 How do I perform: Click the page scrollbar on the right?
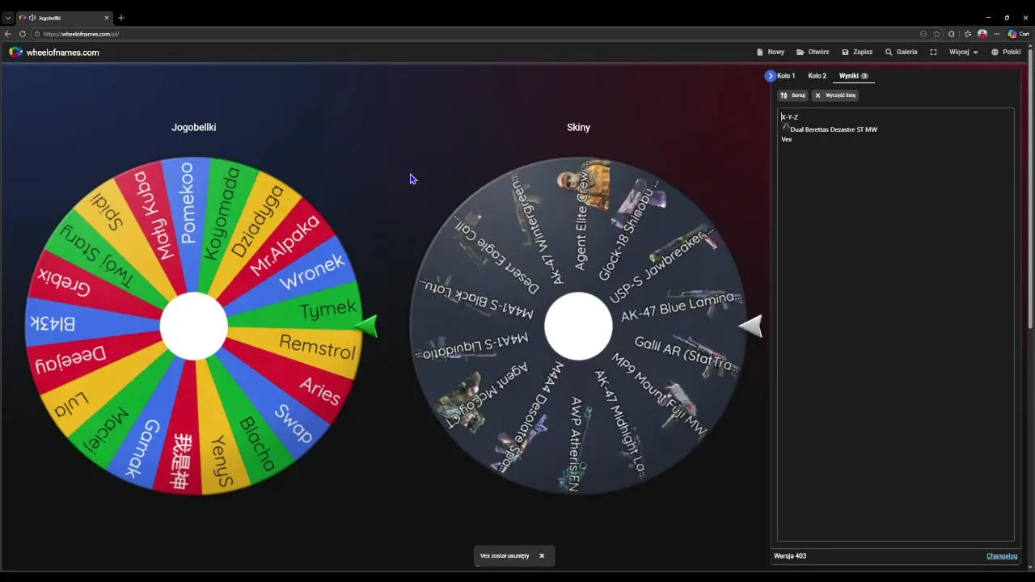click(x=1031, y=190)
